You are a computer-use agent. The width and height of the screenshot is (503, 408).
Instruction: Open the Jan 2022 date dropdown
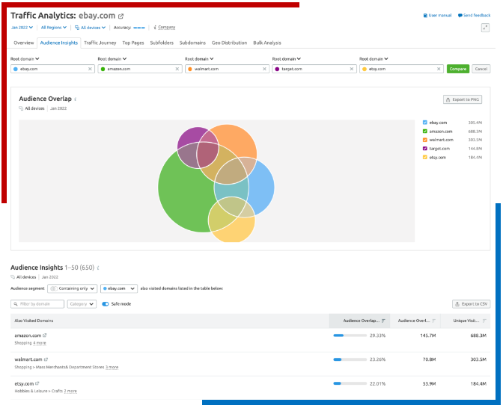coord(22,28)
